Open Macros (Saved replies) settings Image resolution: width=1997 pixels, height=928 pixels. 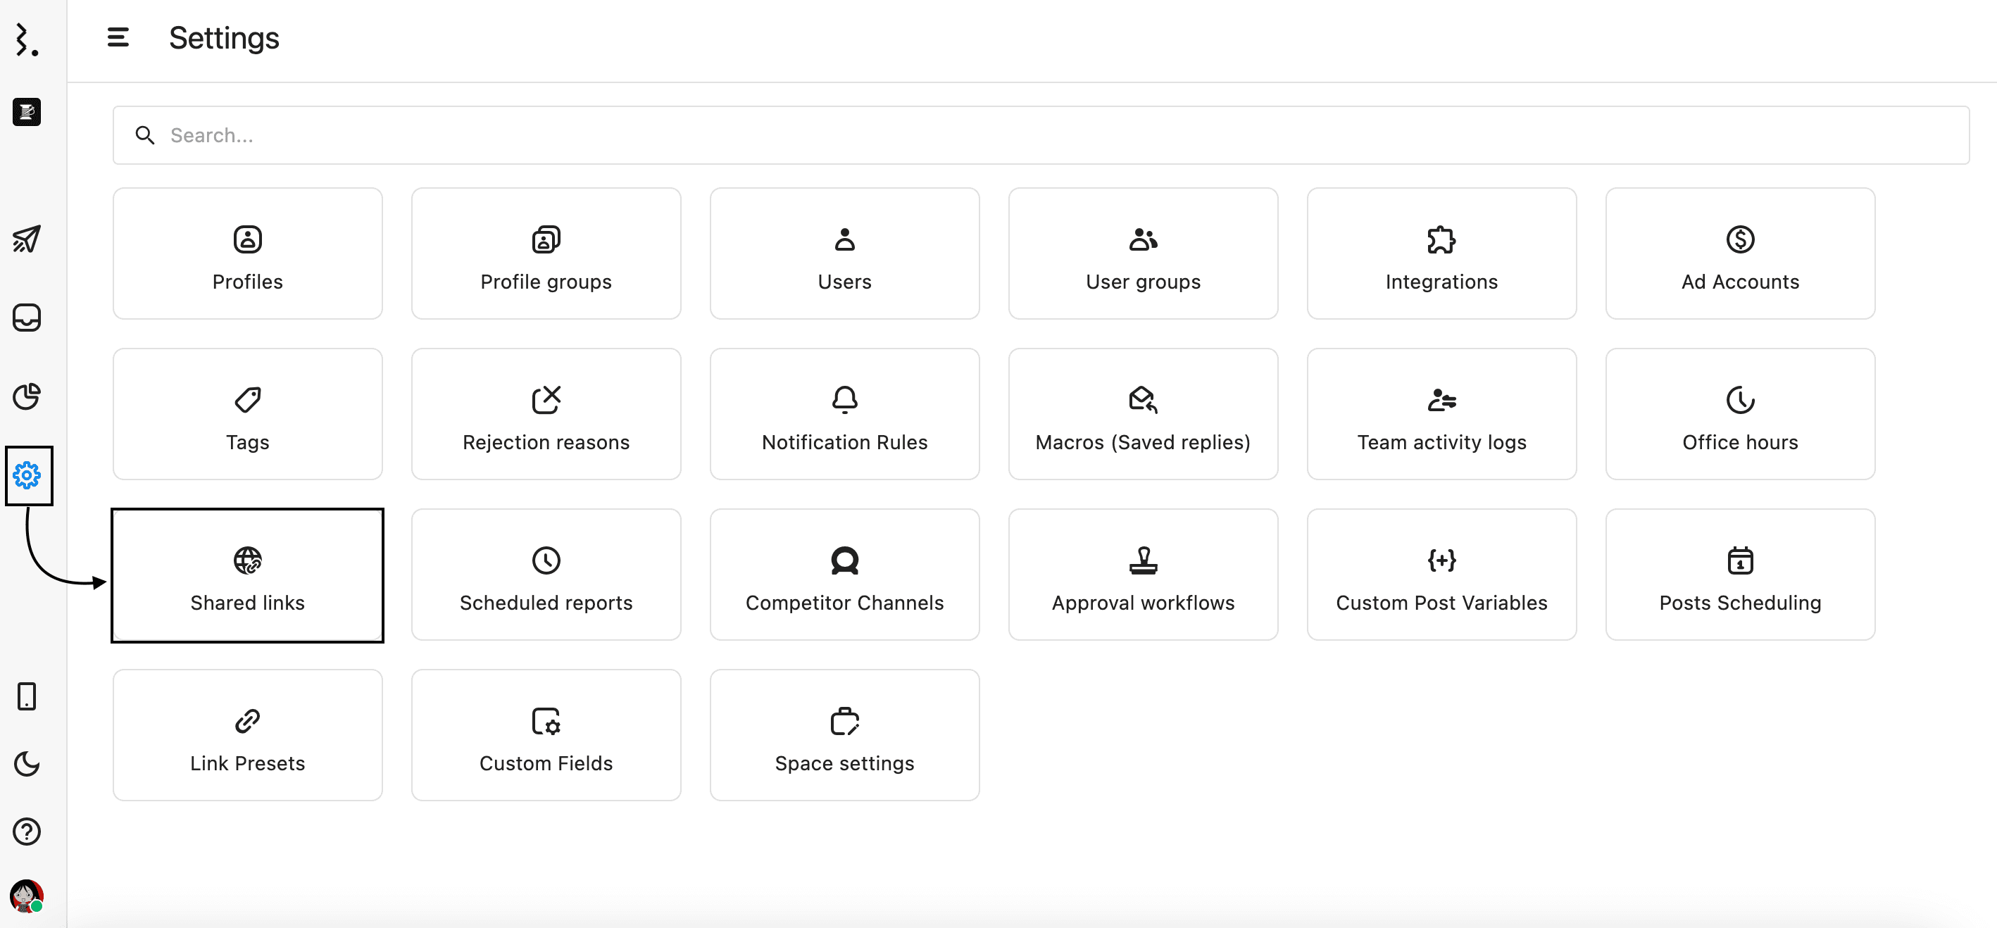[1143, 414]
